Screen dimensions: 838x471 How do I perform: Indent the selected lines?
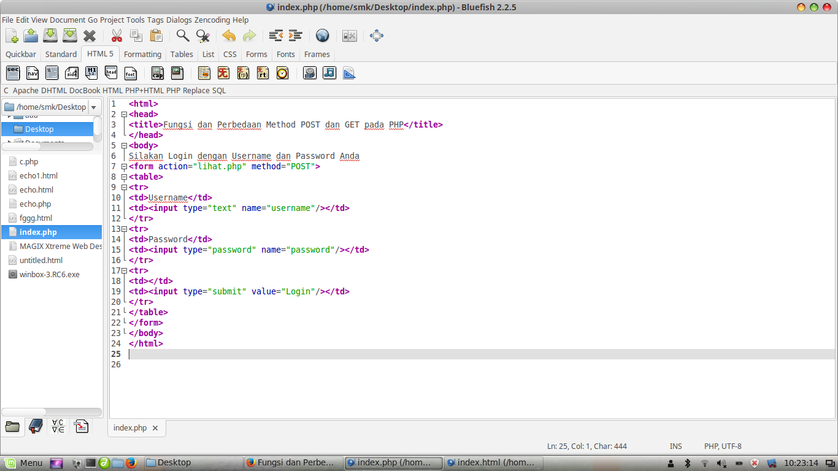[296, 36]
